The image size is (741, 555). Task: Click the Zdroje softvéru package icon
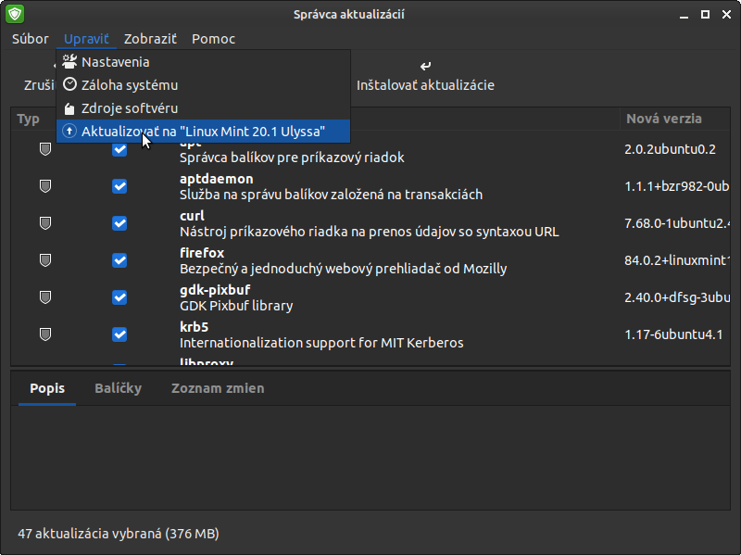coord(69,108)
